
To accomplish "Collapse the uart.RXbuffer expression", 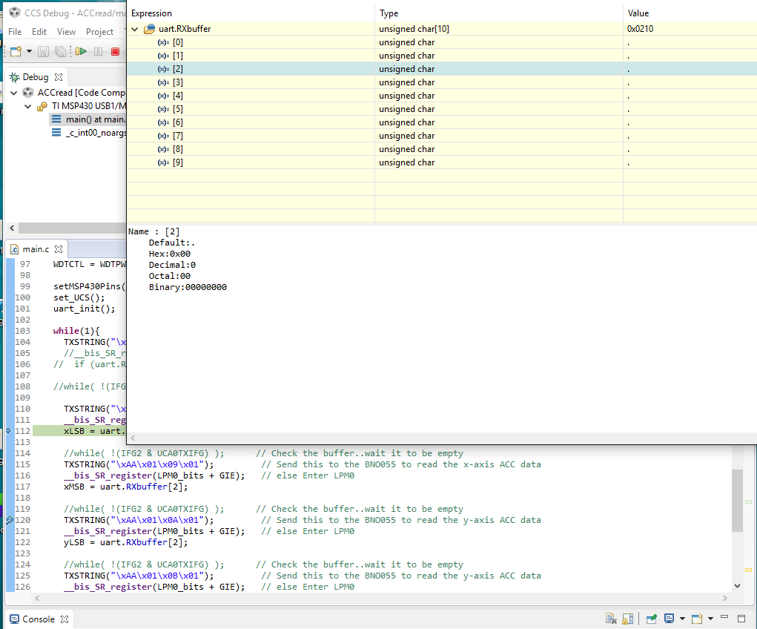I will click(134, 29).
